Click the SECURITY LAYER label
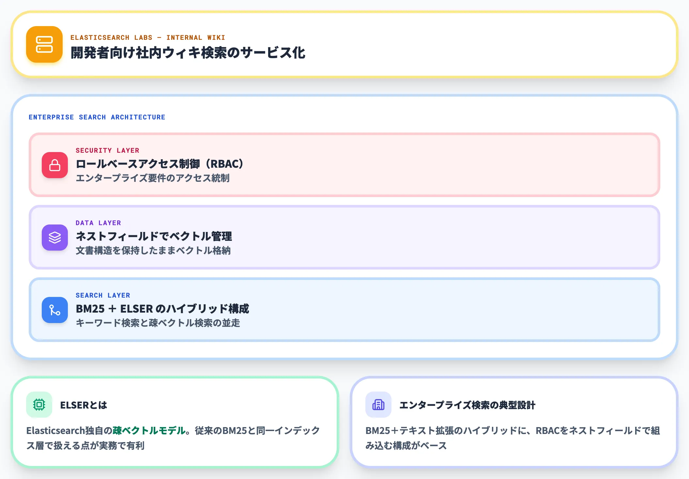 tap(107, 150)
